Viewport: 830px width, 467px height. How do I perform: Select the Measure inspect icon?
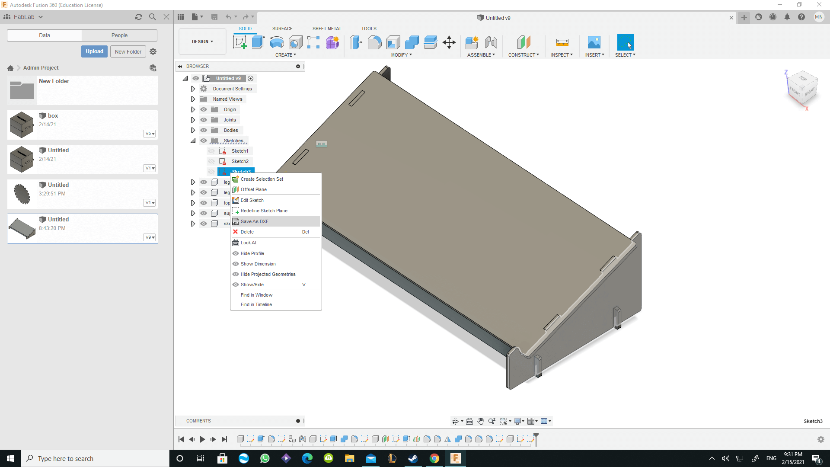pyautogui.click(x=562, y=42)
